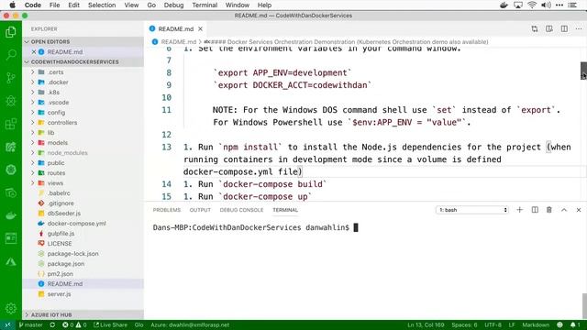Screen dimensions: 587x330
Task: Open the Azure view in activity bar
Action: 11,261
